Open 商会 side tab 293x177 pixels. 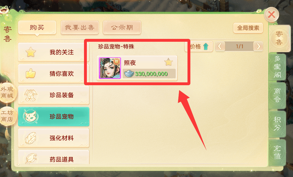point(278,95)
